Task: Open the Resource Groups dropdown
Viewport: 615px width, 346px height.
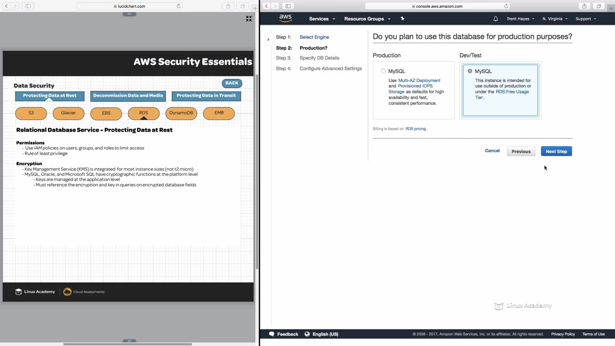Action: coord(368,19)
